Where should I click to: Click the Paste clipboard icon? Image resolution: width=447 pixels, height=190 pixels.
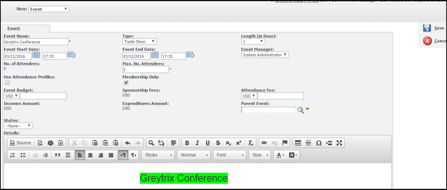coord(95,143)
